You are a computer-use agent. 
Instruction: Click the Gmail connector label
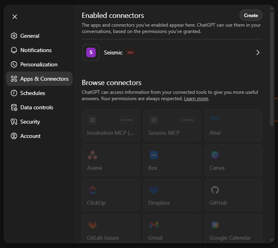click(155, 238)
